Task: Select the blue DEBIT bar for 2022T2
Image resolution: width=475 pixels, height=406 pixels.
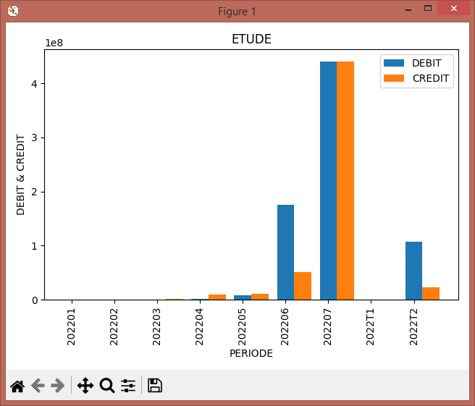Action: [413, 271]
